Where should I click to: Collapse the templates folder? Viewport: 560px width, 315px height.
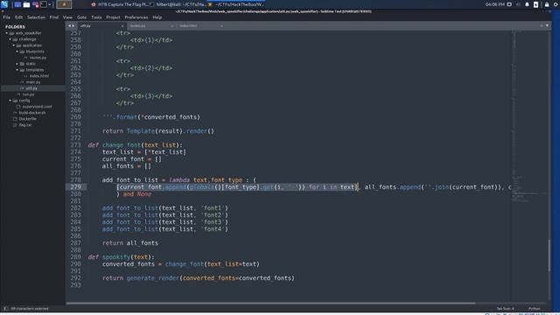17,70
